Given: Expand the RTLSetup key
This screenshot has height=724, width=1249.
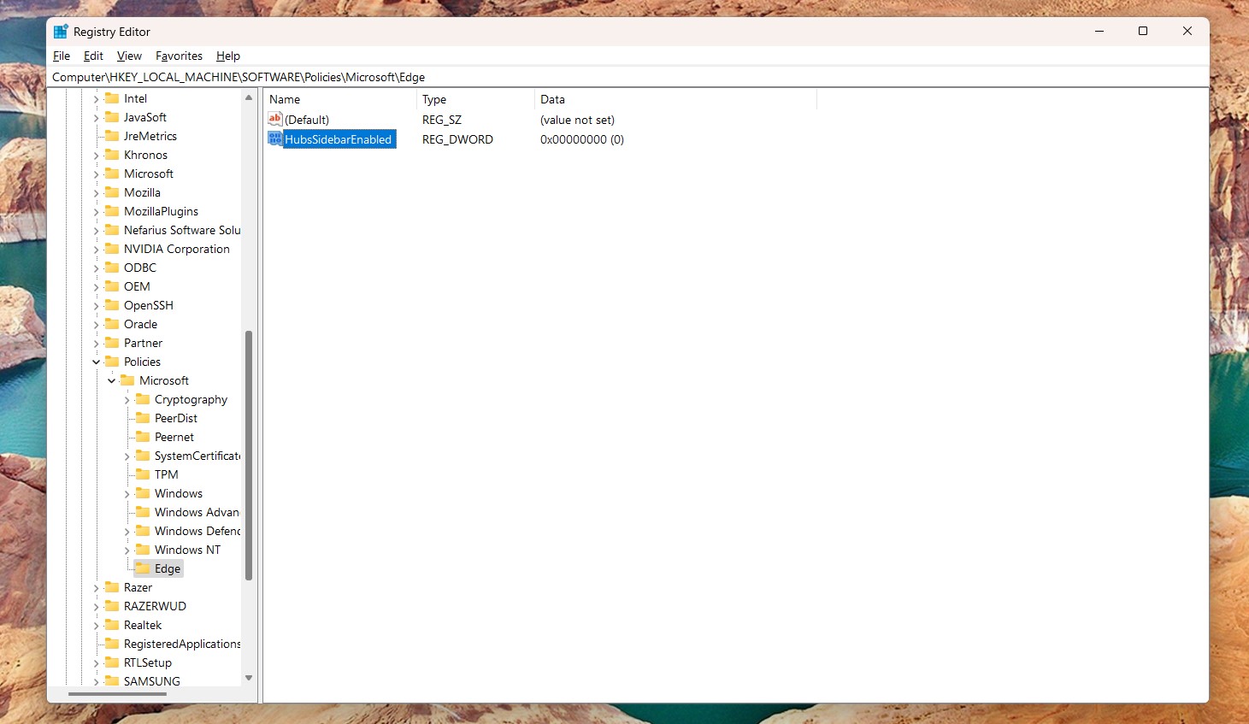Looking at the screenshot, I should (96, 662).
